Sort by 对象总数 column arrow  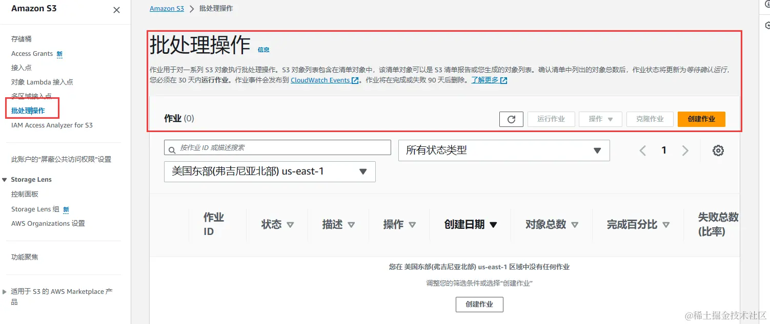click(575, 225)
